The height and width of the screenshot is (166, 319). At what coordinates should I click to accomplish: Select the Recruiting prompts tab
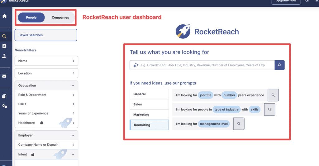coord(149,125)
